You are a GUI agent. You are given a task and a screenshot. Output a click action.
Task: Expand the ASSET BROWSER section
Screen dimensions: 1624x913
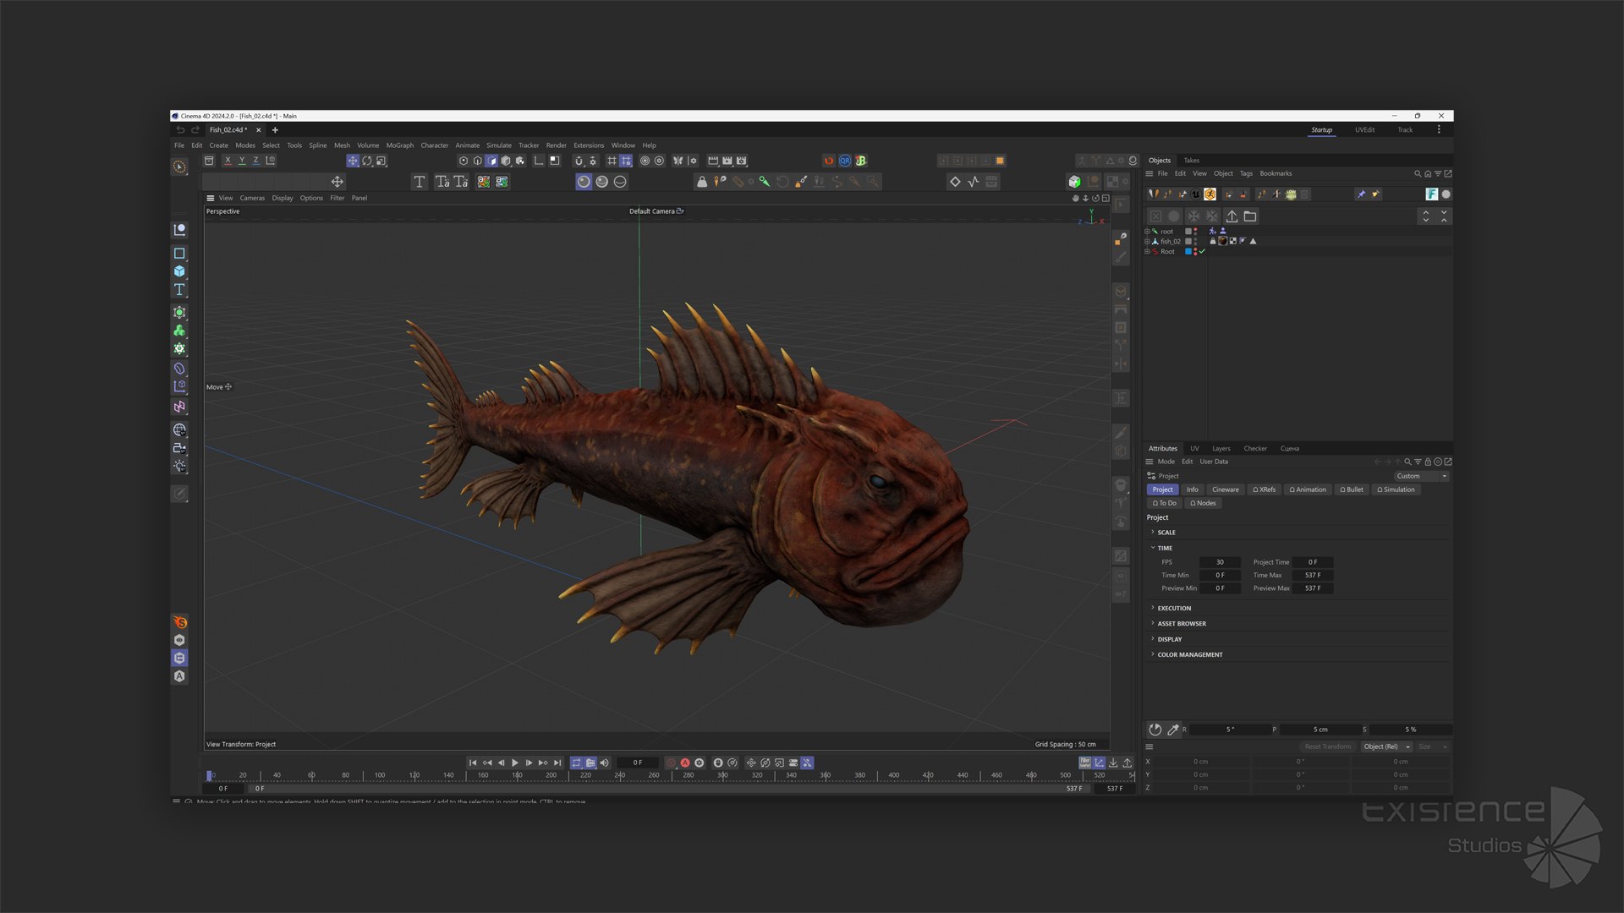pyautogui.click(x=1181, y=624)
